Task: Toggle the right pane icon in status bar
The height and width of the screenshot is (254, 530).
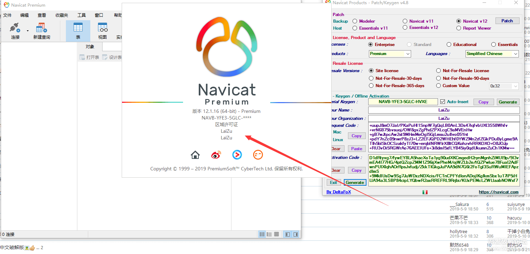Action: [296, 234]
